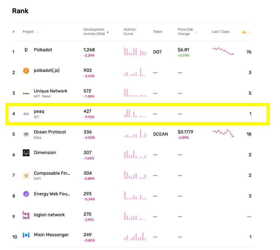Click the DOT token label

point(157,52)
